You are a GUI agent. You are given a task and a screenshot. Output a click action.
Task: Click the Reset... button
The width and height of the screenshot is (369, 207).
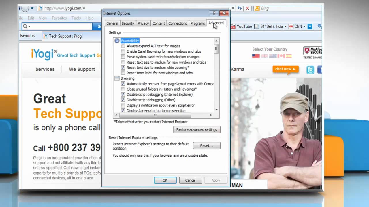pos(207,146)
